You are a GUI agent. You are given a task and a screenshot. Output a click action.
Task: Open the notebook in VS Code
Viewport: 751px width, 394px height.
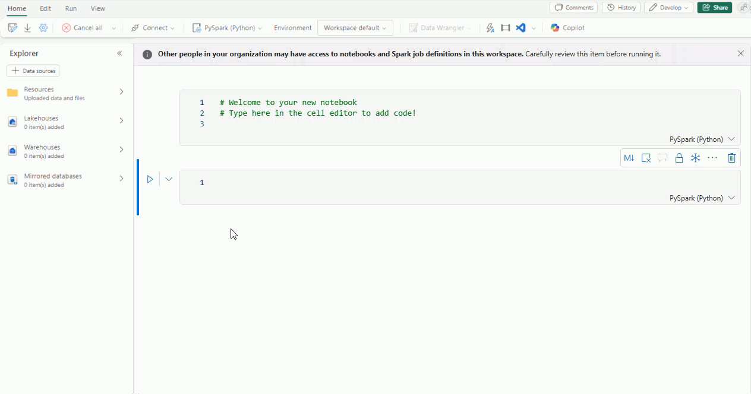(520, 27)
